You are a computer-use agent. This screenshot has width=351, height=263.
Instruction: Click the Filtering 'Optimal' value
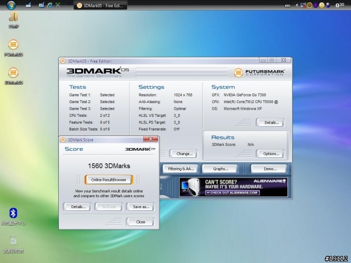point(180,108)
